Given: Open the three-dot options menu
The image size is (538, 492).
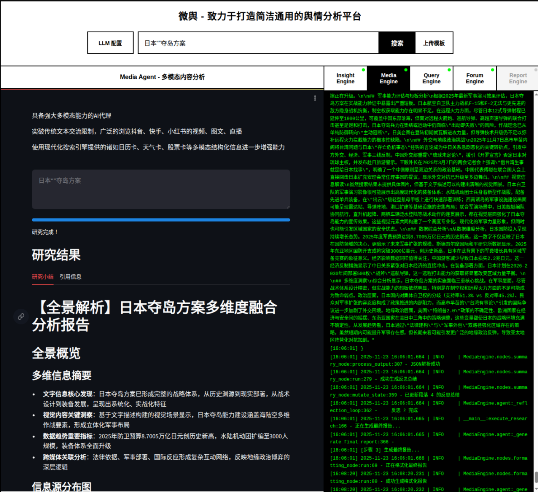Looking at the screenshot, I should (x=315, y=98).
